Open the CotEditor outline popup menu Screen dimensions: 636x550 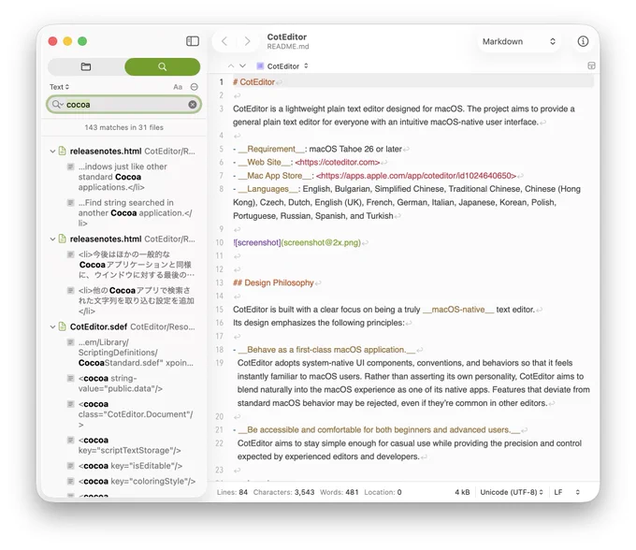[x=282, y=66]
